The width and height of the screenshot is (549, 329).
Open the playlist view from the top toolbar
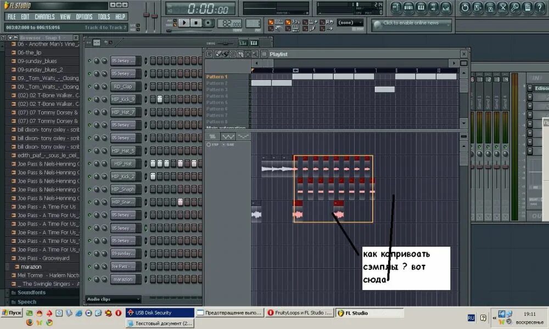(396, 8)
